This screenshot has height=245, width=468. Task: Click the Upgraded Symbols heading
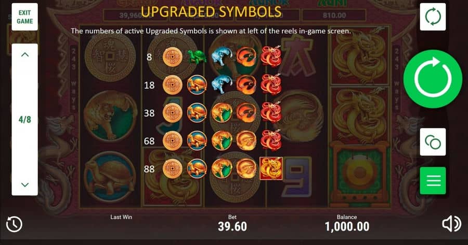pyautogui.click(x=211, y=12)
